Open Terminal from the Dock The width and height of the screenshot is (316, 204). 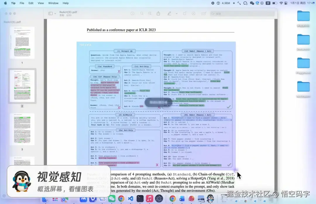(x=140, y=199)
